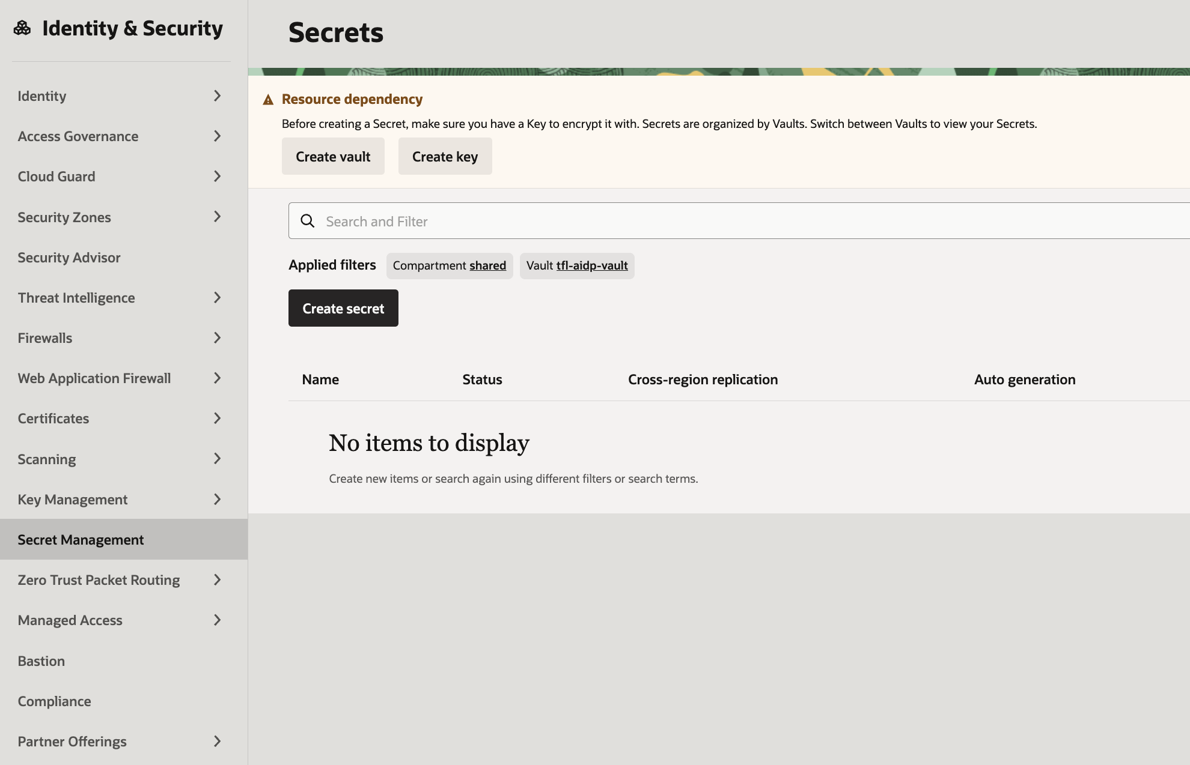
Task: Click Auto generation column header
Action: click(1025, 379)
